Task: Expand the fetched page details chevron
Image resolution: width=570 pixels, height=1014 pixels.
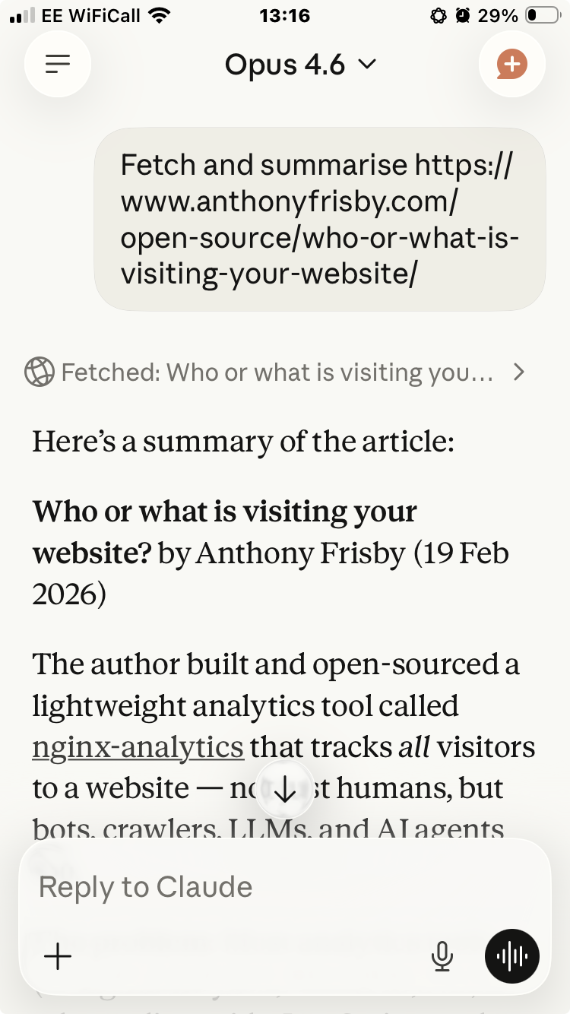Action: (x=519, y=372)
